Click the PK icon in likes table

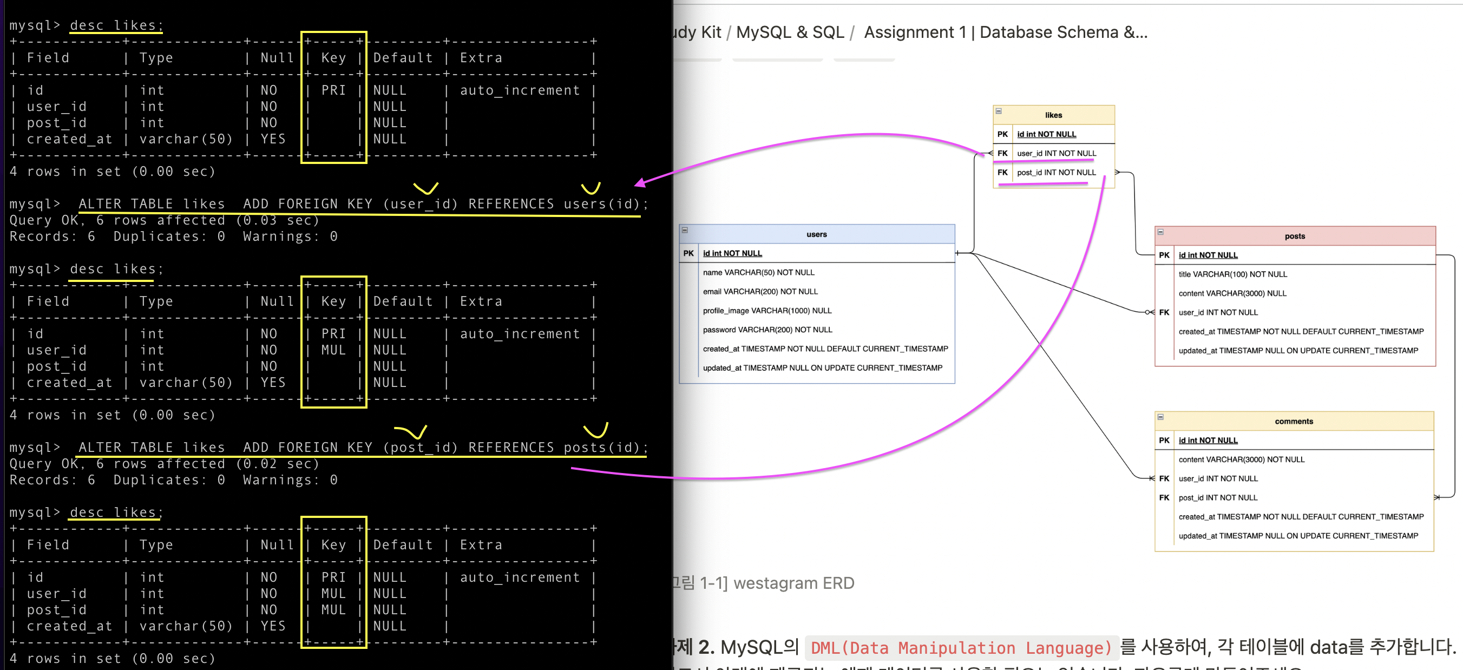coord(1002,135)
